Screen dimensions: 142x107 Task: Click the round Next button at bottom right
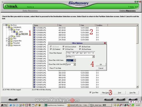click(x=133, y=99)
